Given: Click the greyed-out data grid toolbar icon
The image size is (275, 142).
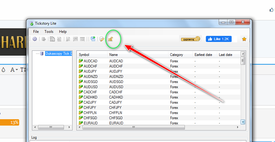Looking at the screenshot, I should [x=83, y=39].
